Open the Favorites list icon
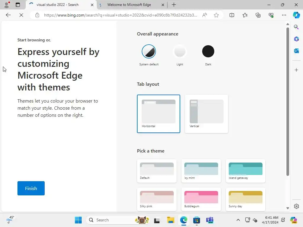 (x=245, y=15)
